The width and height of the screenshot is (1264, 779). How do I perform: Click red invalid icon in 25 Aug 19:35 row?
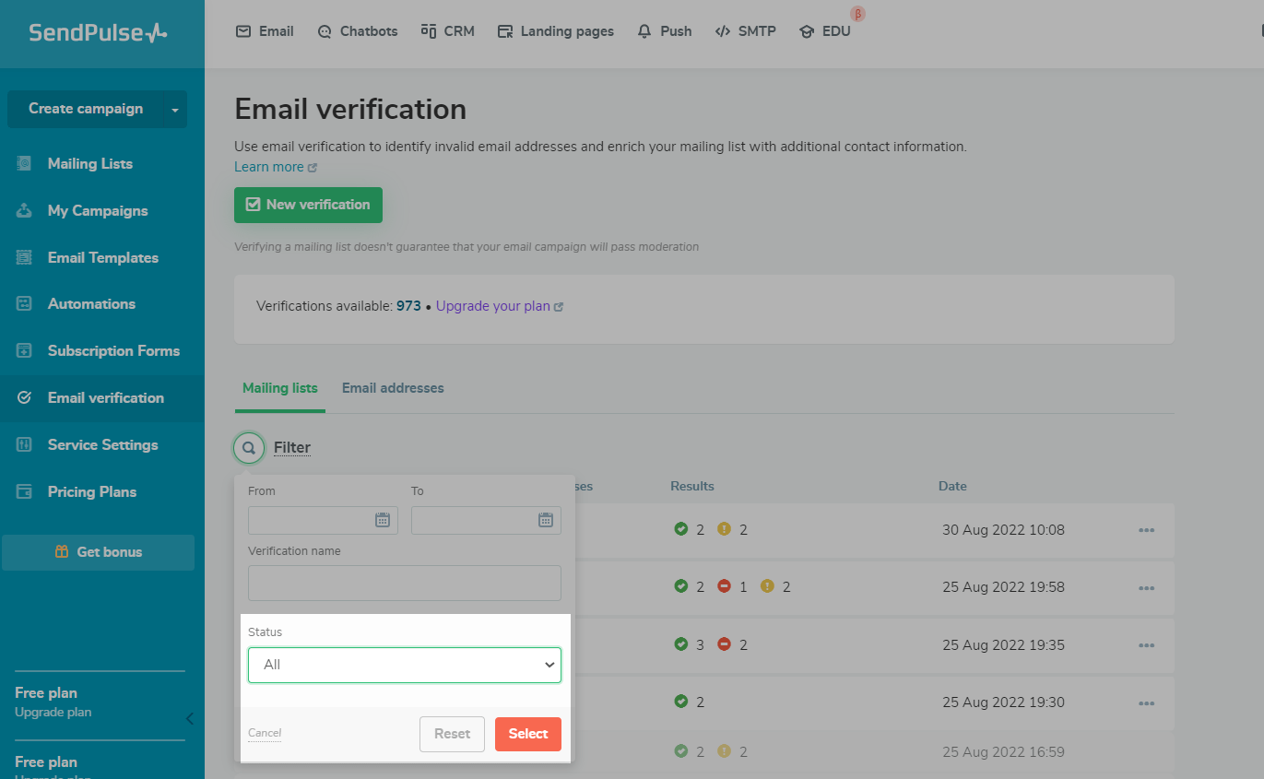[724, 644]
